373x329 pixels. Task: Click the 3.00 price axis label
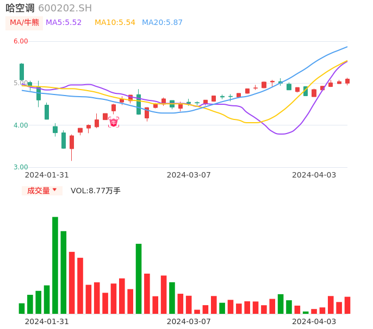[x=21, y=167]
